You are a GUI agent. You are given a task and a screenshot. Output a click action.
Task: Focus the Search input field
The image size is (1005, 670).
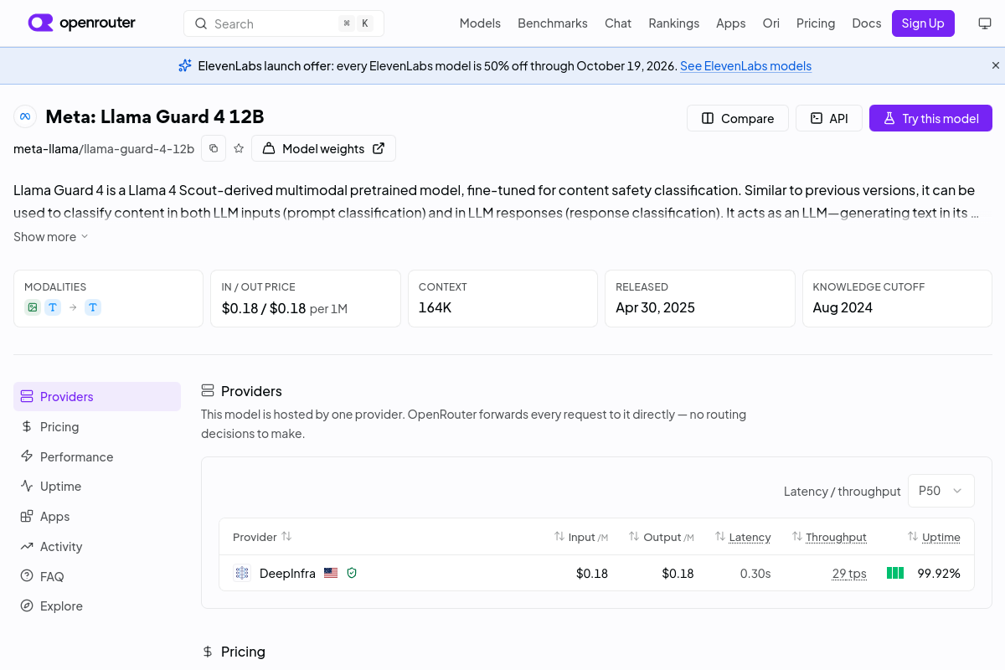[284, 23]
